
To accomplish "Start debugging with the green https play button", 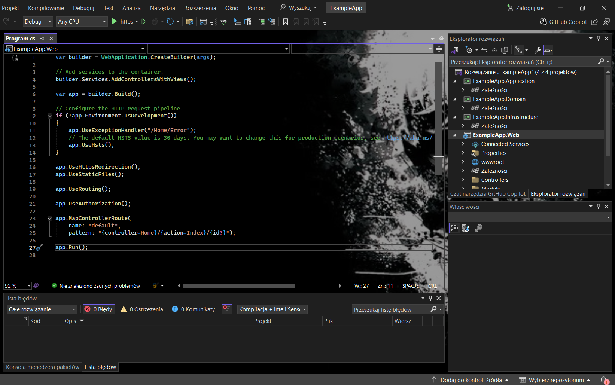I will pyautogui.click(x=115, y=22).
